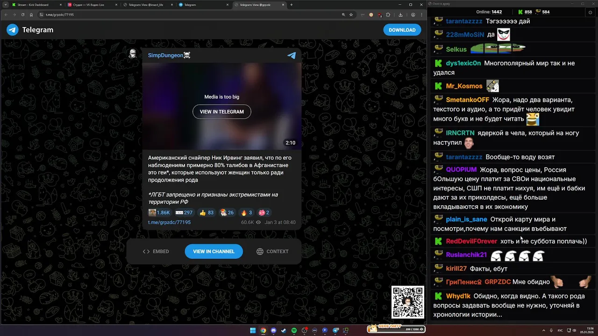Click the browser home icon
Image resolution: width=598 pixels, height=336 pixels.
coord(31,14)
